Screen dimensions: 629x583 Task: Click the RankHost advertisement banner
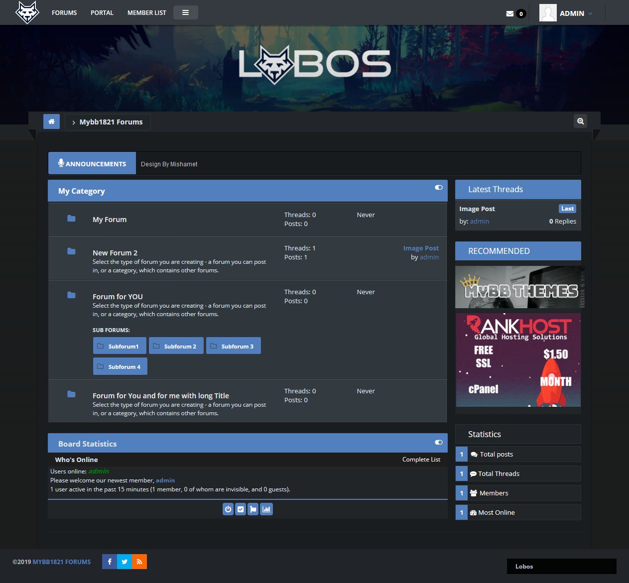[518, 360]
